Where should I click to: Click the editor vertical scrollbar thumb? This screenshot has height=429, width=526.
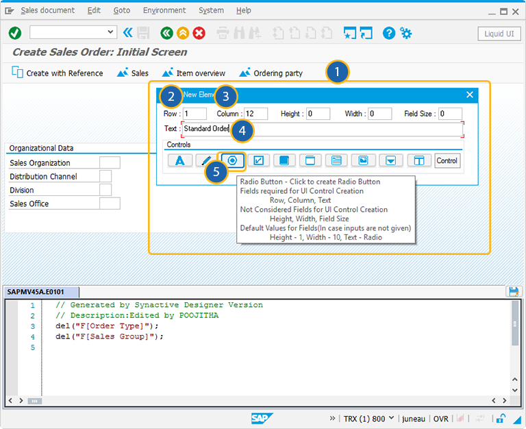(515, 323)
